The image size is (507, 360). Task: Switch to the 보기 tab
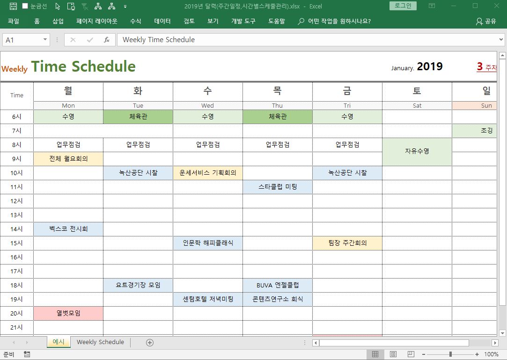tap(213, 21)
